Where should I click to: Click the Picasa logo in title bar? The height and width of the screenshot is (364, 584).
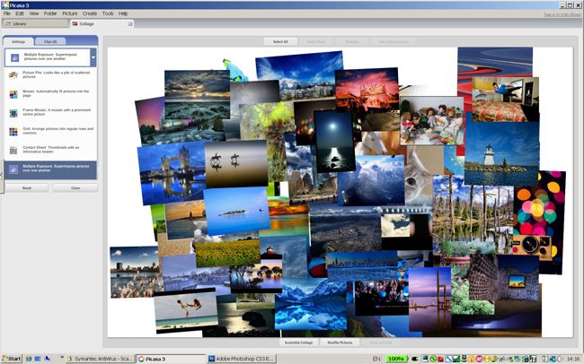[4, 5]
